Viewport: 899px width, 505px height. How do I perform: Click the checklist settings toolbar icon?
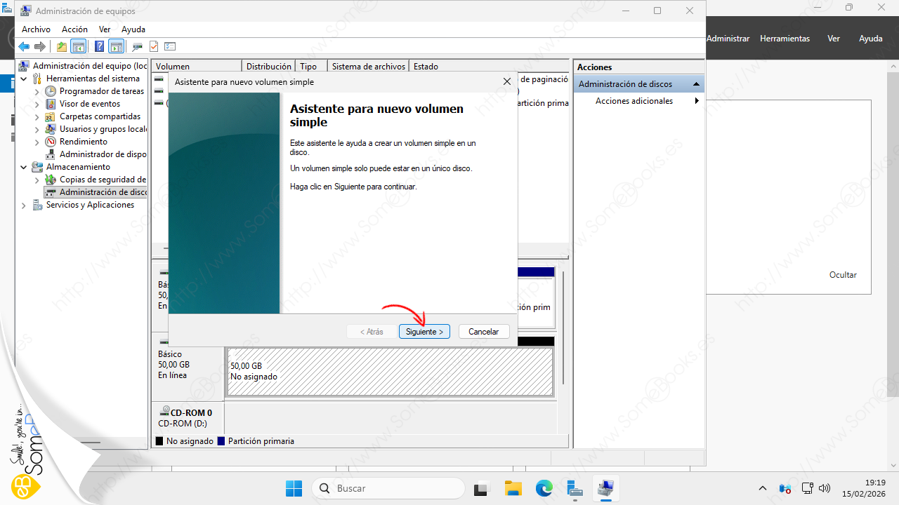point(170,47)
